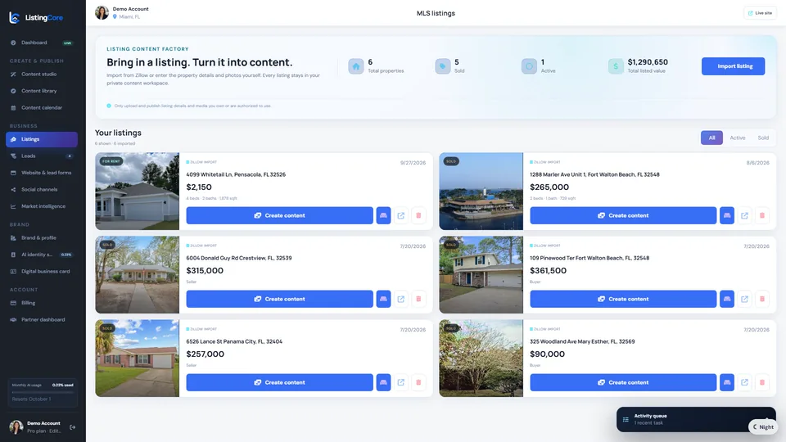Delete the 6004 Donald Guy Rd listing
The height and width of the screenshot is (442, 786).
tap(418, 300)
